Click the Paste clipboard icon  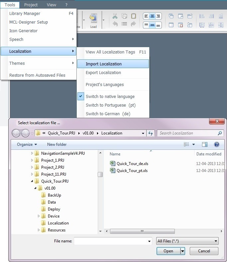(134, 16)
